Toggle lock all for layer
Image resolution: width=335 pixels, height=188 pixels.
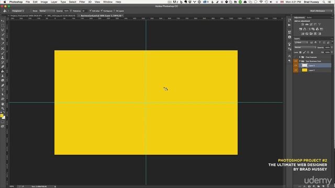[312, 52]
